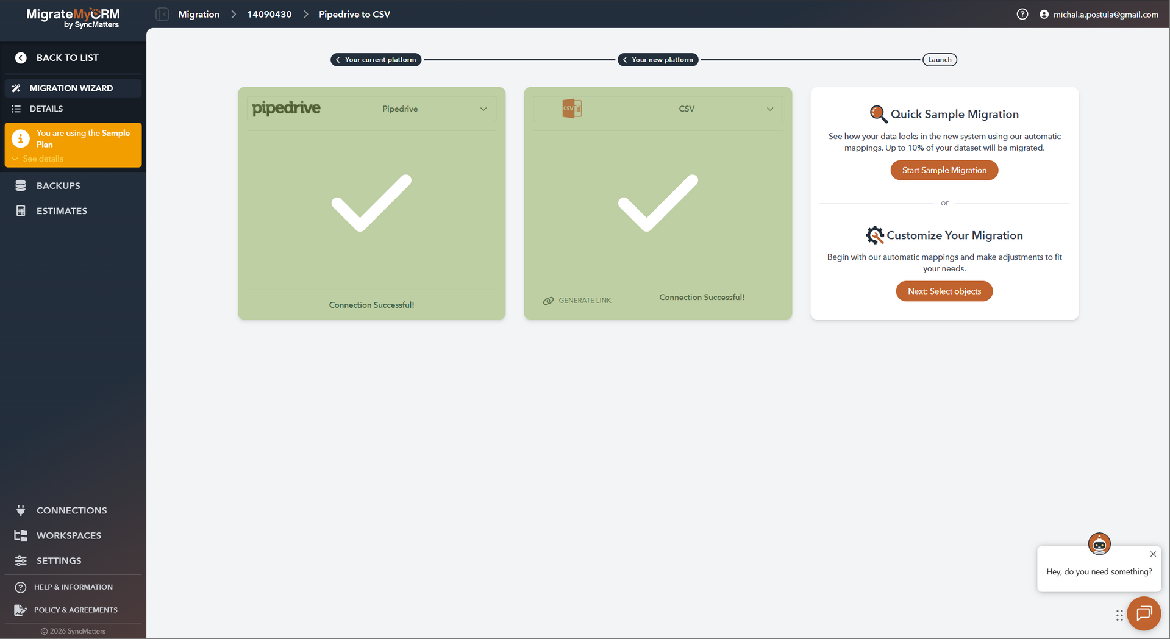
Task: Click the CSV file icon in target card
Action: click(x=572, y=109)
